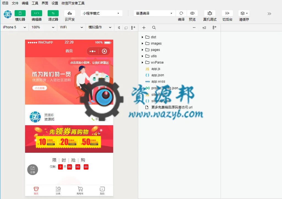Screen dimensions: 282x199
Task: Toggle the editor panel button
Action: pos(37,13)
